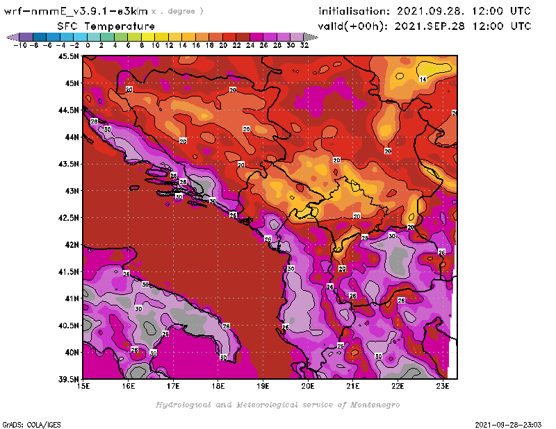Click the 43N latitude axis label

(x=72, y=191)
